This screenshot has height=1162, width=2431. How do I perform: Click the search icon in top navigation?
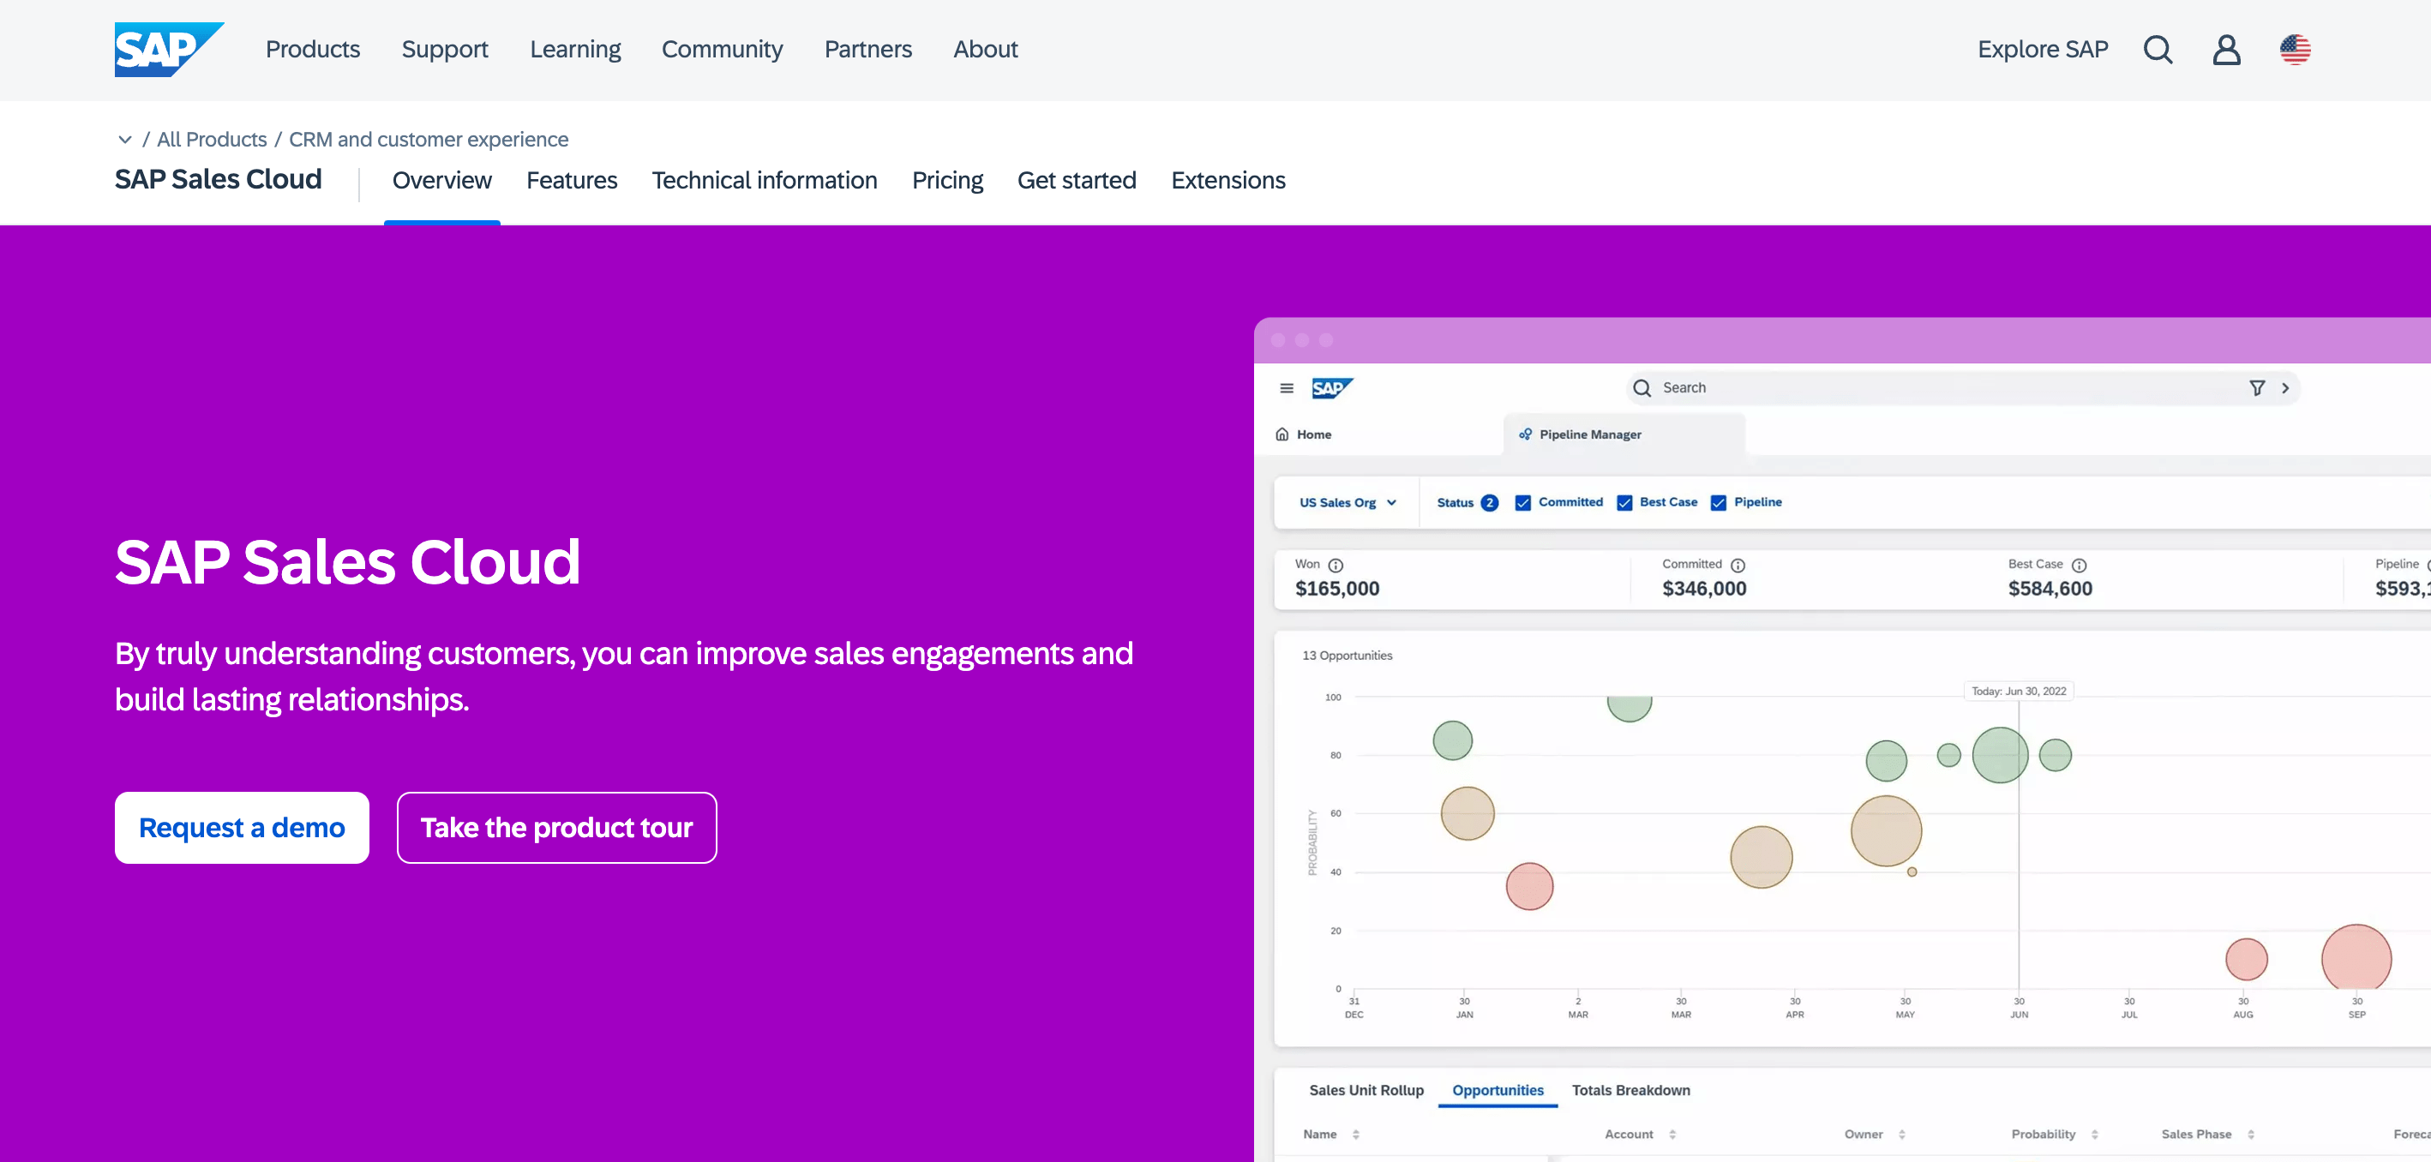click(x=2158, y=48)
